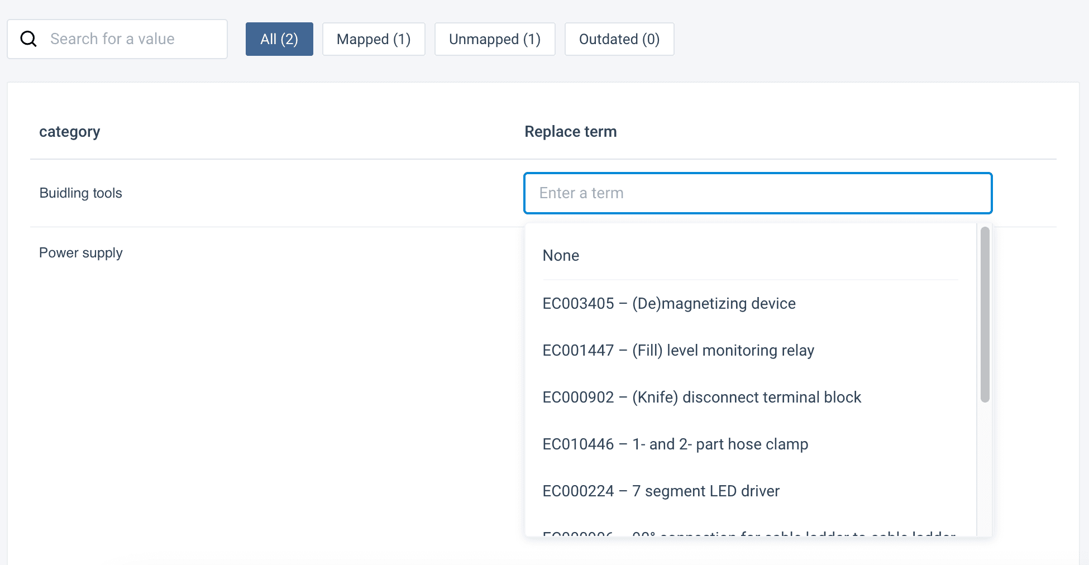Click the 'category' column header
Screen dimensions: 1089x565
pos(70,132)
